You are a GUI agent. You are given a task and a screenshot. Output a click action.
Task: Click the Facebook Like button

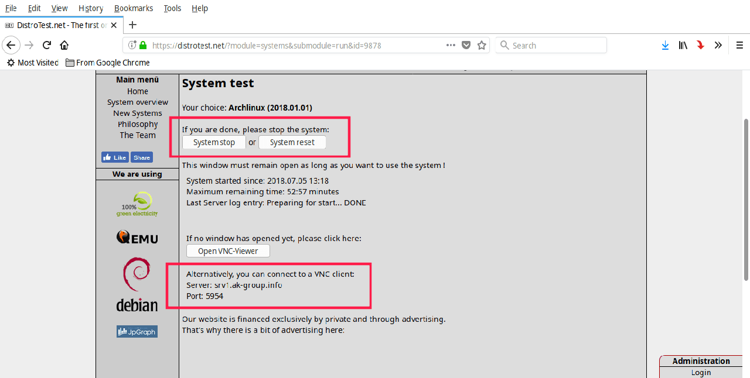115,157
